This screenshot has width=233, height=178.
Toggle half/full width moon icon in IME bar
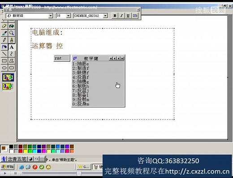click(x=31, y=159)
